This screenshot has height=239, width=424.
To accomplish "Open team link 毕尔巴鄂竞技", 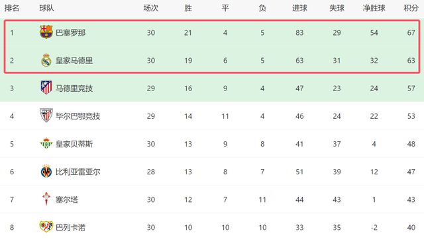I will coord(78,116).
